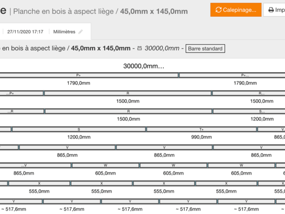Click the refresh icon in the Calepinage button
Image resolution: width=285 pixels, height=214 pixels.
tap(218, 10)
